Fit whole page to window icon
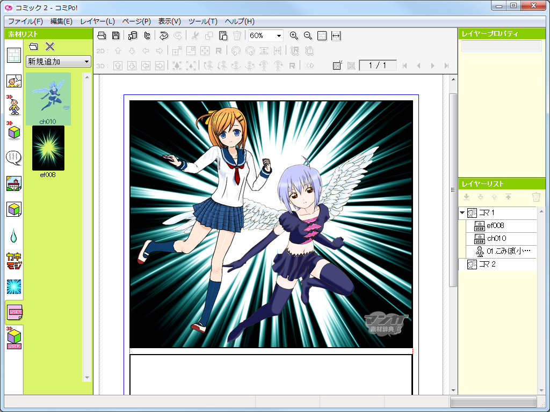The width and height of the screenshot is (550, 412). (x=322, y=35)
